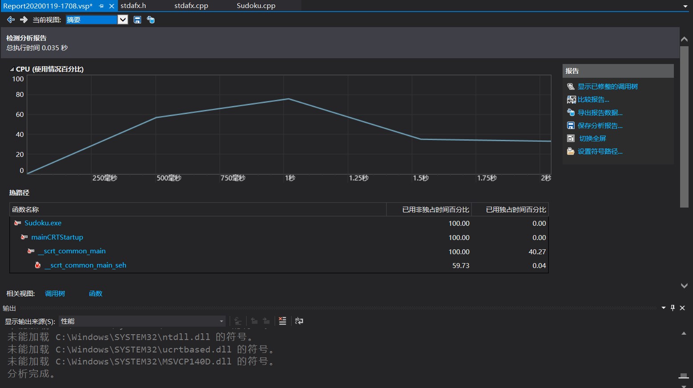Click the hot path flame icon beside __scrt_common_main_seh
The height and width of the screenshot is (388, 693).
(38, 265)
